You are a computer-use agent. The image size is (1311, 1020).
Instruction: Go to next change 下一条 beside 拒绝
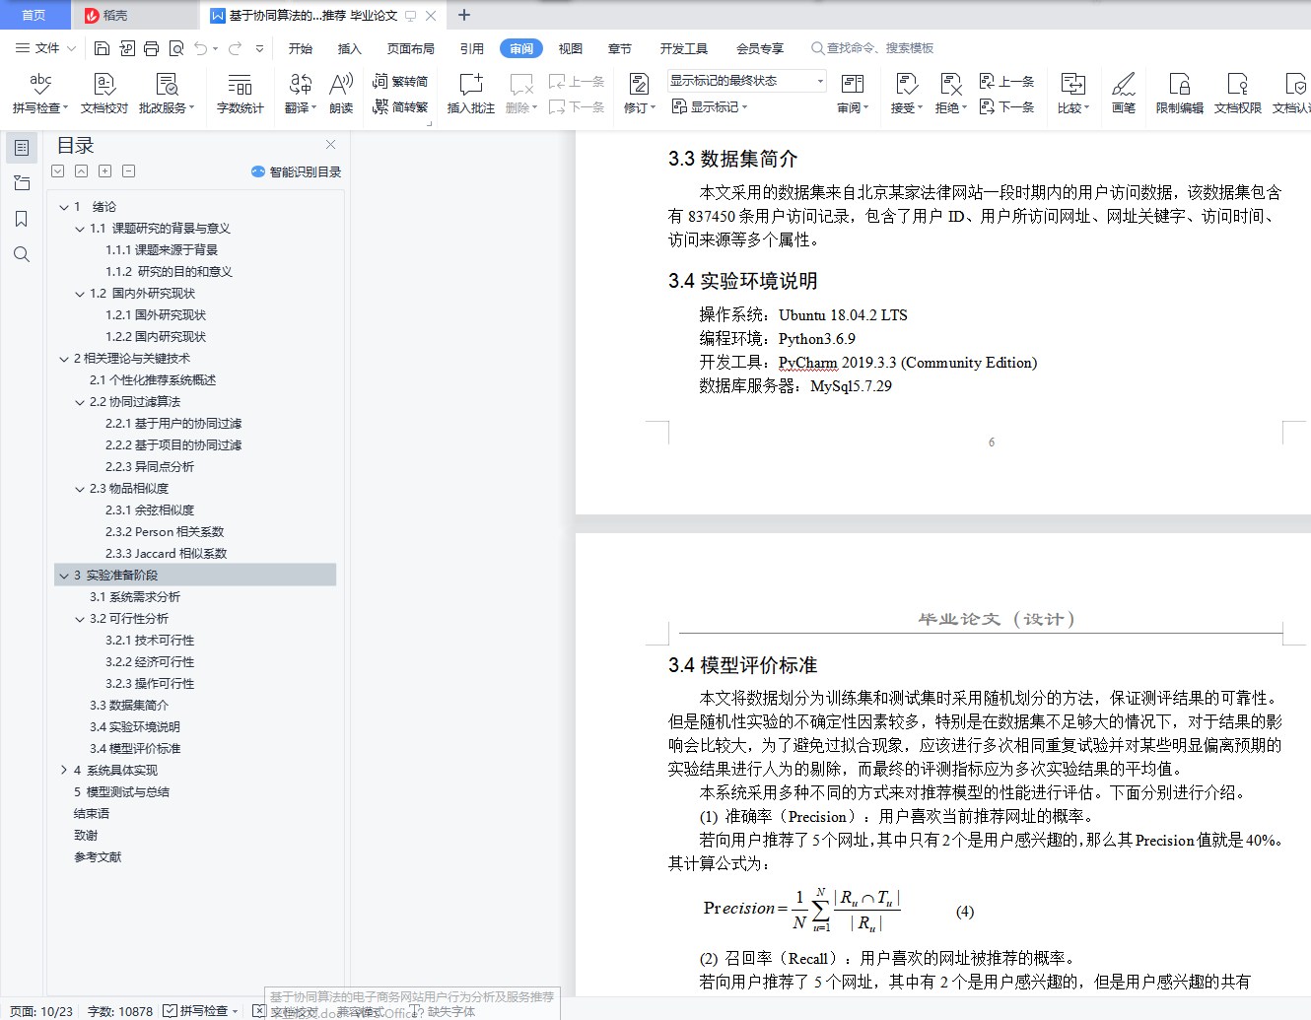[1006, 106]
